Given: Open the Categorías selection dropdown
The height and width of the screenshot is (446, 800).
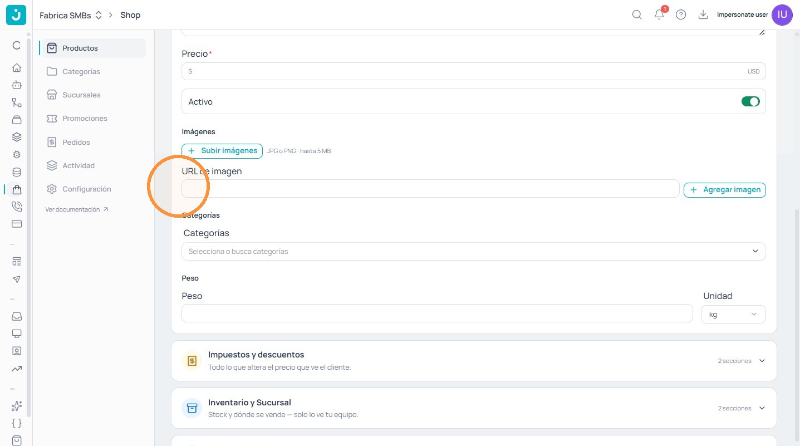Looking at the screenshot, I should pyautogui.click(x=473, y=251).
